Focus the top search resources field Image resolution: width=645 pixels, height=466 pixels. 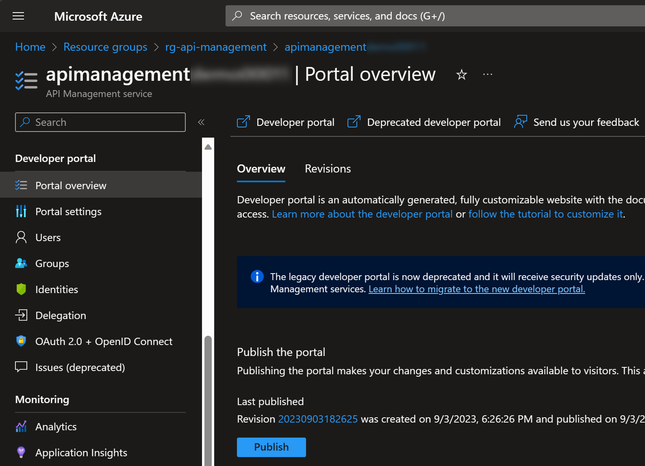click(x=435, y=16)
